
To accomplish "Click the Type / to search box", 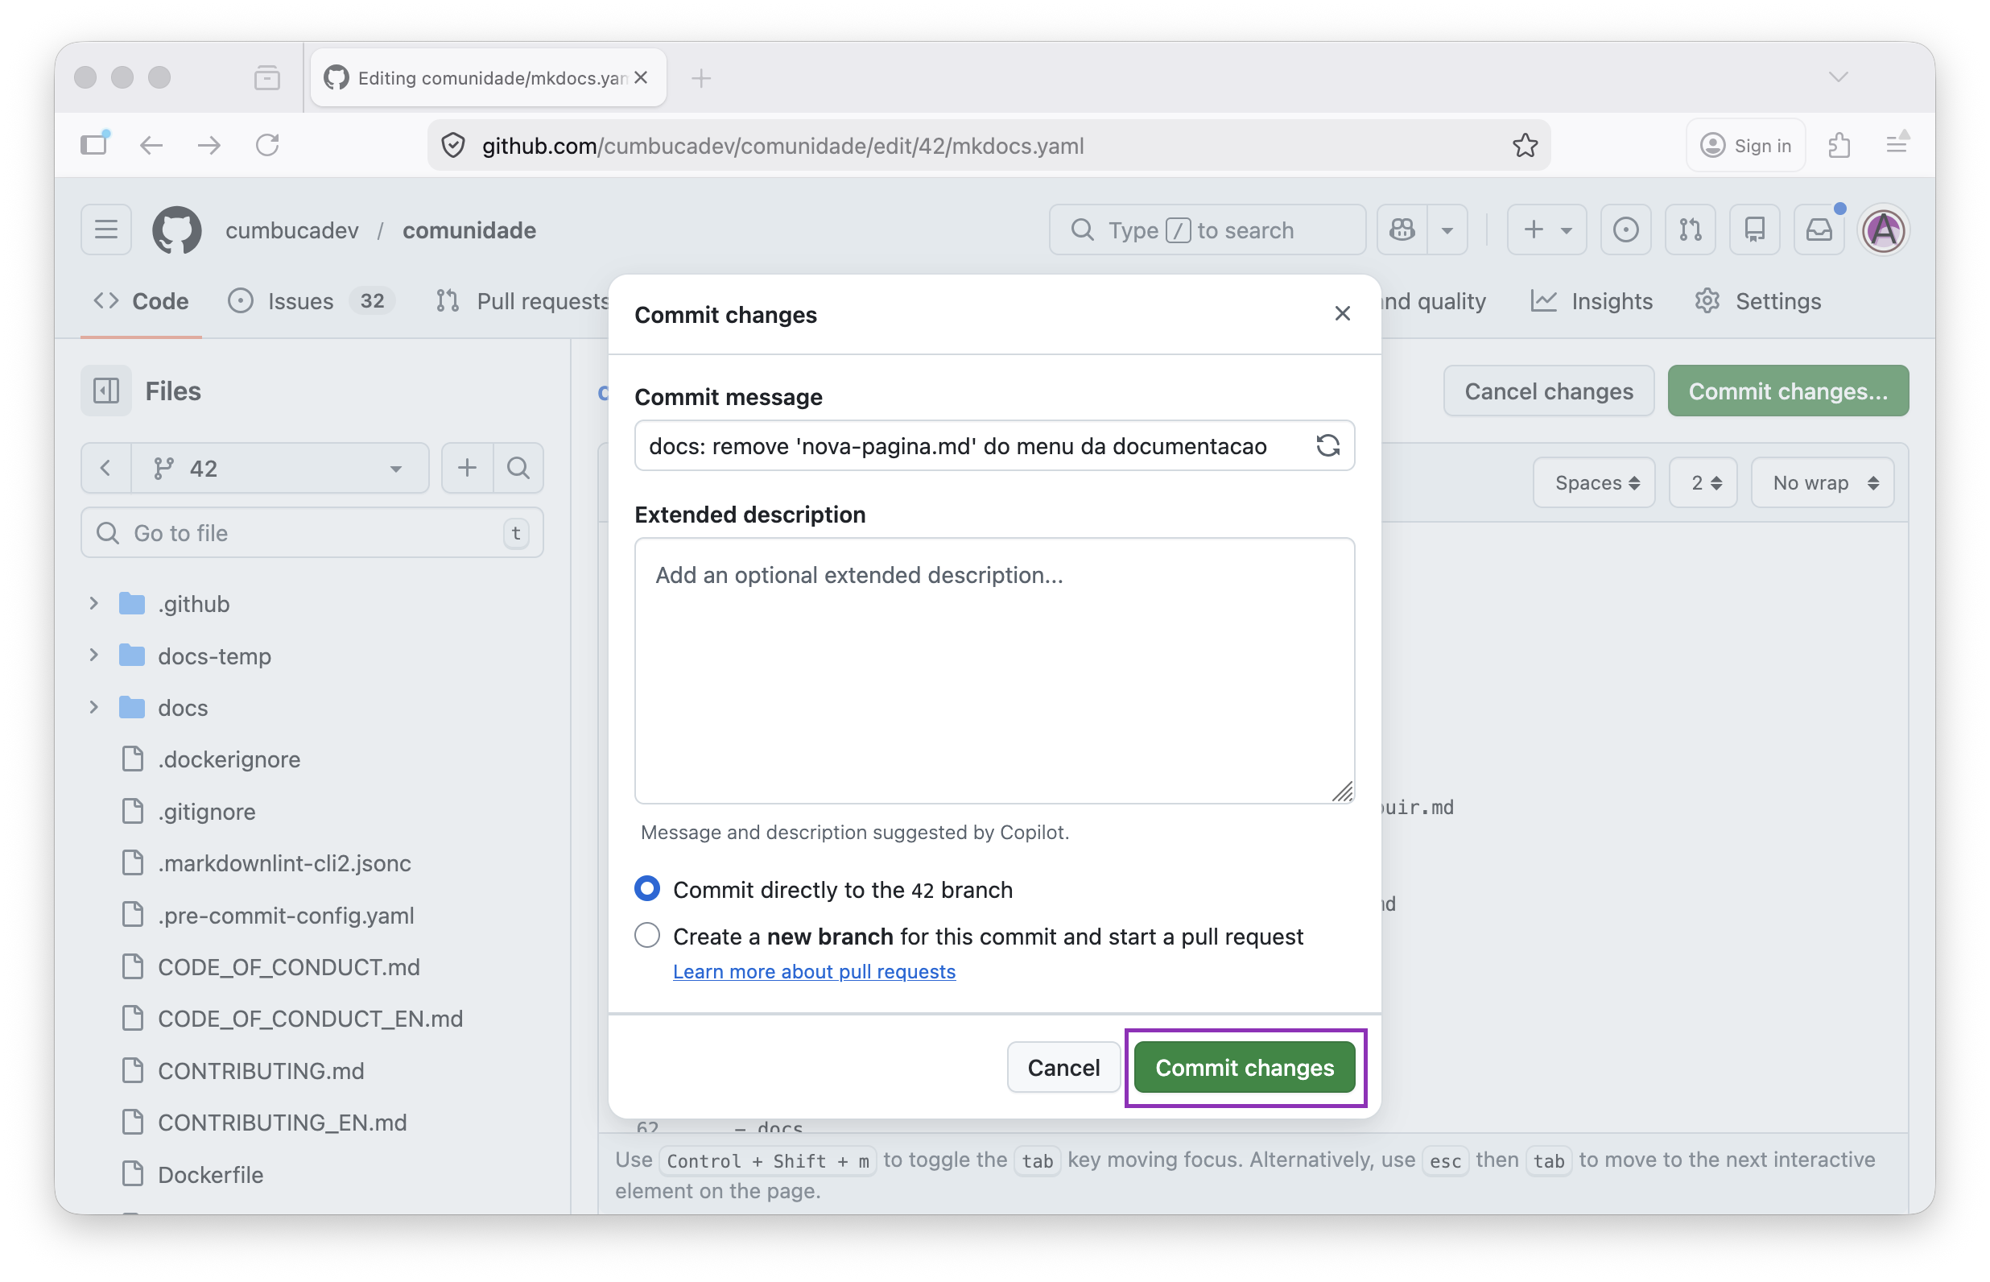I will tap(1206, 230).
